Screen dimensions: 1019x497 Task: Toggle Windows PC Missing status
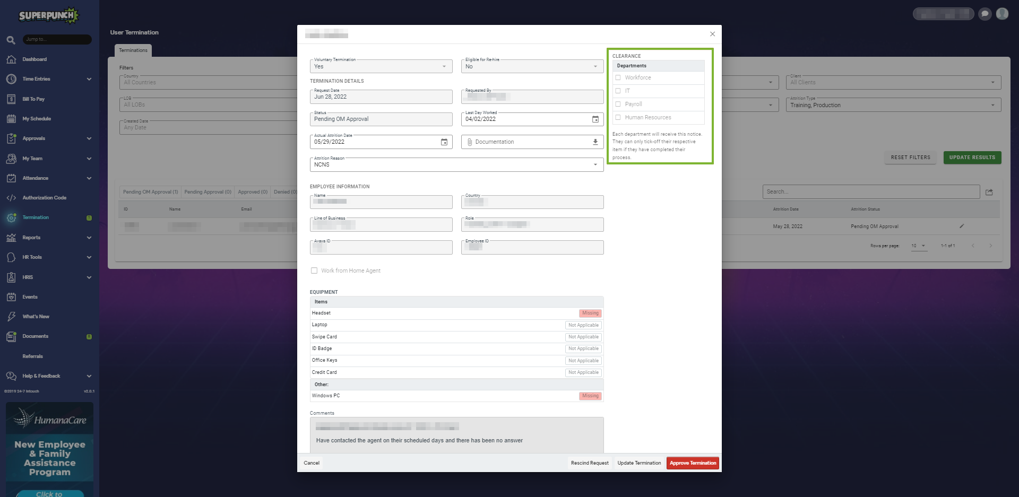tap(590, 396)
